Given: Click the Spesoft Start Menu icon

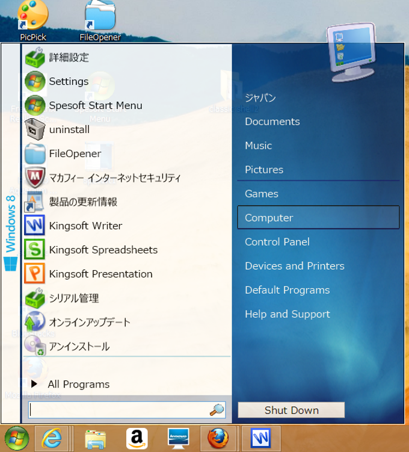Looking at the screenshot, I should click(35, 105).
